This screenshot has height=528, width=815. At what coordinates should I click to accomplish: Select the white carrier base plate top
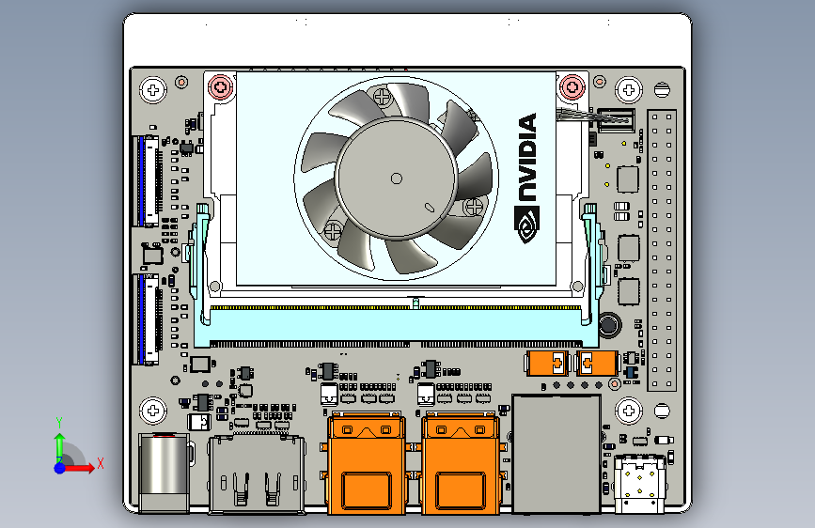coord(408,40)
